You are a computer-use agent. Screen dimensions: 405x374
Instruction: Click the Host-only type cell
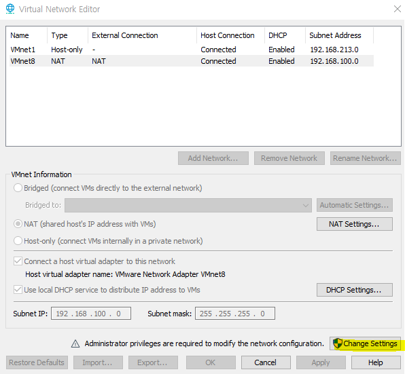point(67,50)
